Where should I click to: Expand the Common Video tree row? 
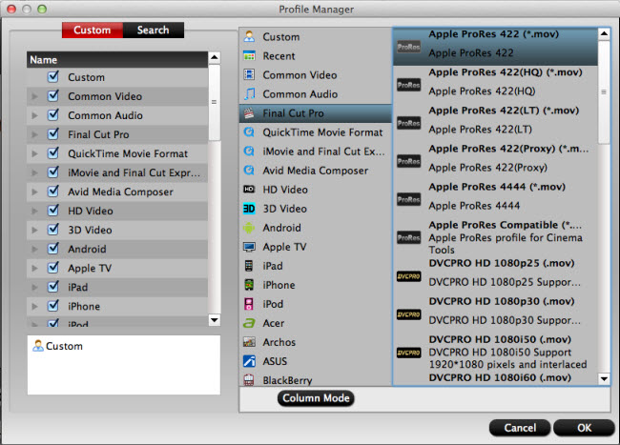click(34, 96)
